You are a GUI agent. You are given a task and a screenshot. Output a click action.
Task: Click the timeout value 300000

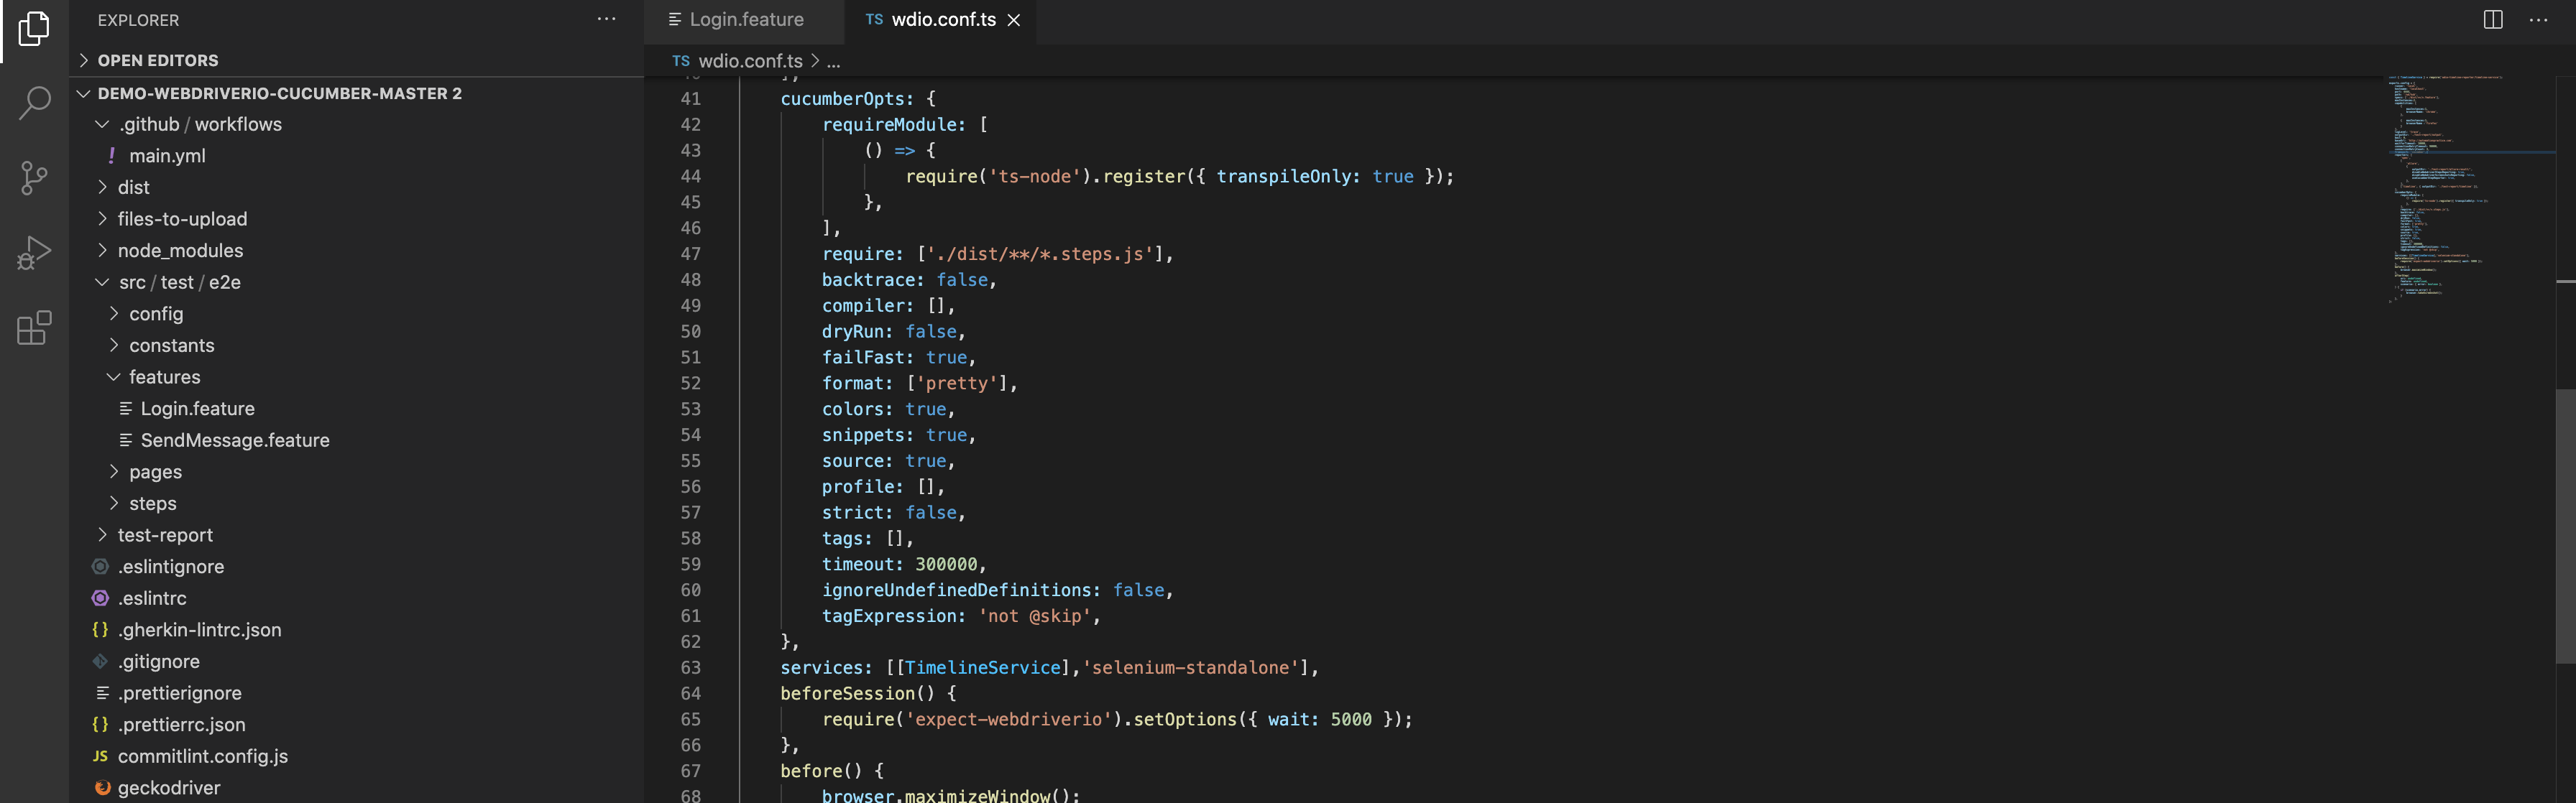point(946,565)
